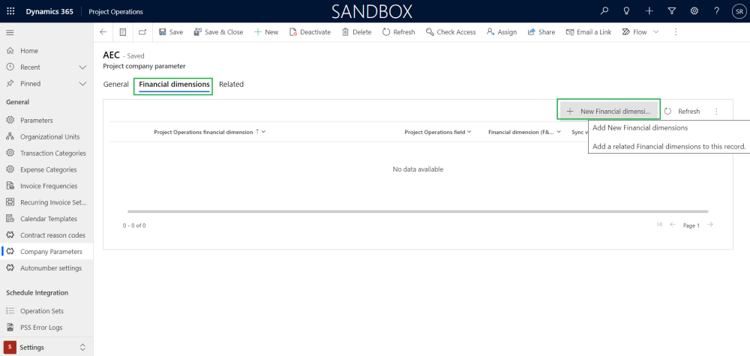Go back with the arrow icon

pos(103,32)
